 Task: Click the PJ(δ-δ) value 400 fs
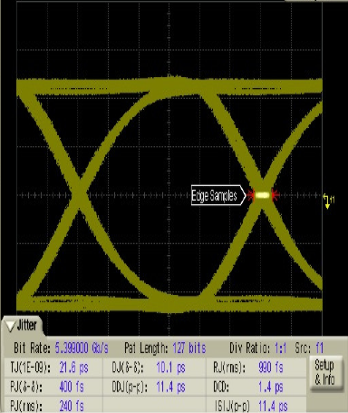point(72,387)
